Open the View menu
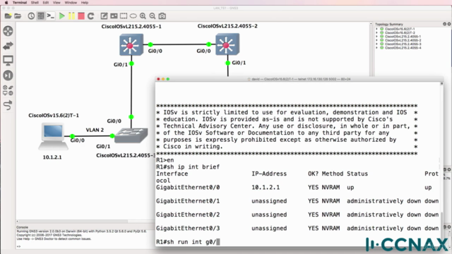452x254 pixels. point(56,3)
